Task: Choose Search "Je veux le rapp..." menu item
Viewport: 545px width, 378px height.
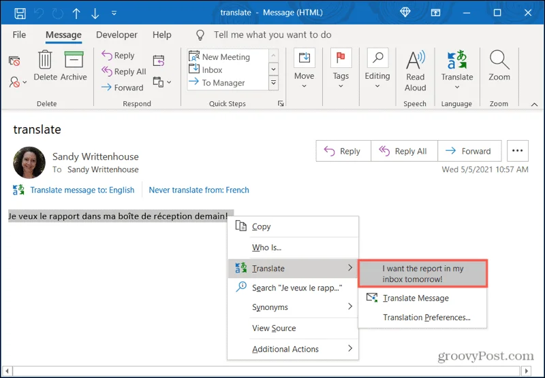Action: point(293,288)
